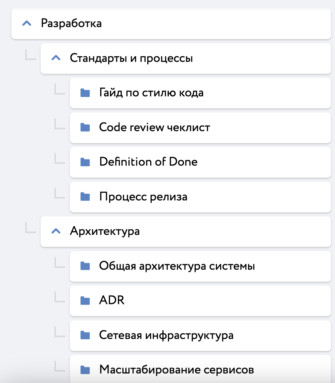335x383 pixels.
Task: Click folder icon of Definition of Done
Action: 85,162
